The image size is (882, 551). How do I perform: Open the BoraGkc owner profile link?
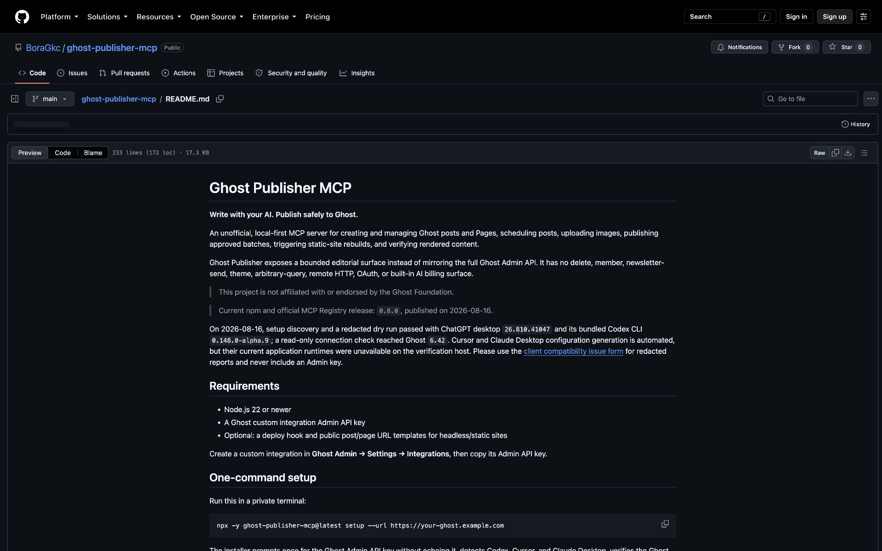[x=43, y=47]
